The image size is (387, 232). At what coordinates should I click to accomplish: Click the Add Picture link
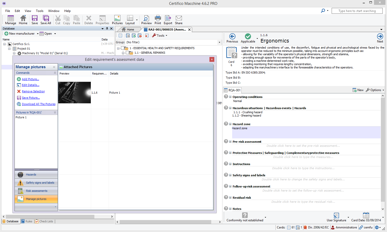point(30,79)
